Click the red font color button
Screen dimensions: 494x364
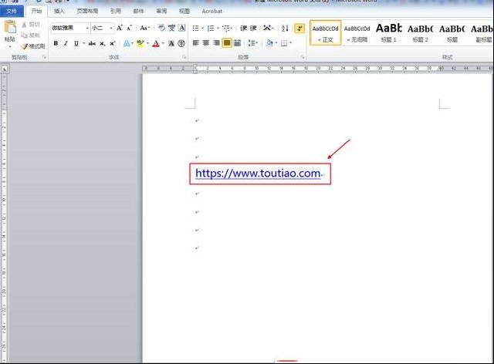coord(156,43)
